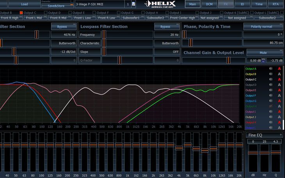The image size is (285, 178).
Task: Open the RTA tab
Action: click(x=276, y=4)
